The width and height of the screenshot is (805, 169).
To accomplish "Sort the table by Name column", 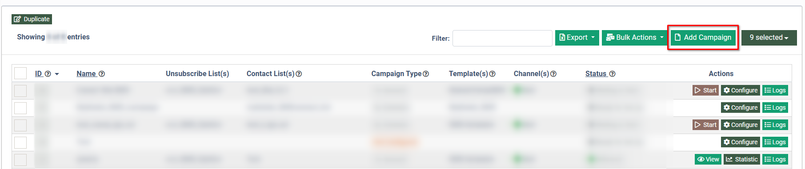I will tap(86, 74).
